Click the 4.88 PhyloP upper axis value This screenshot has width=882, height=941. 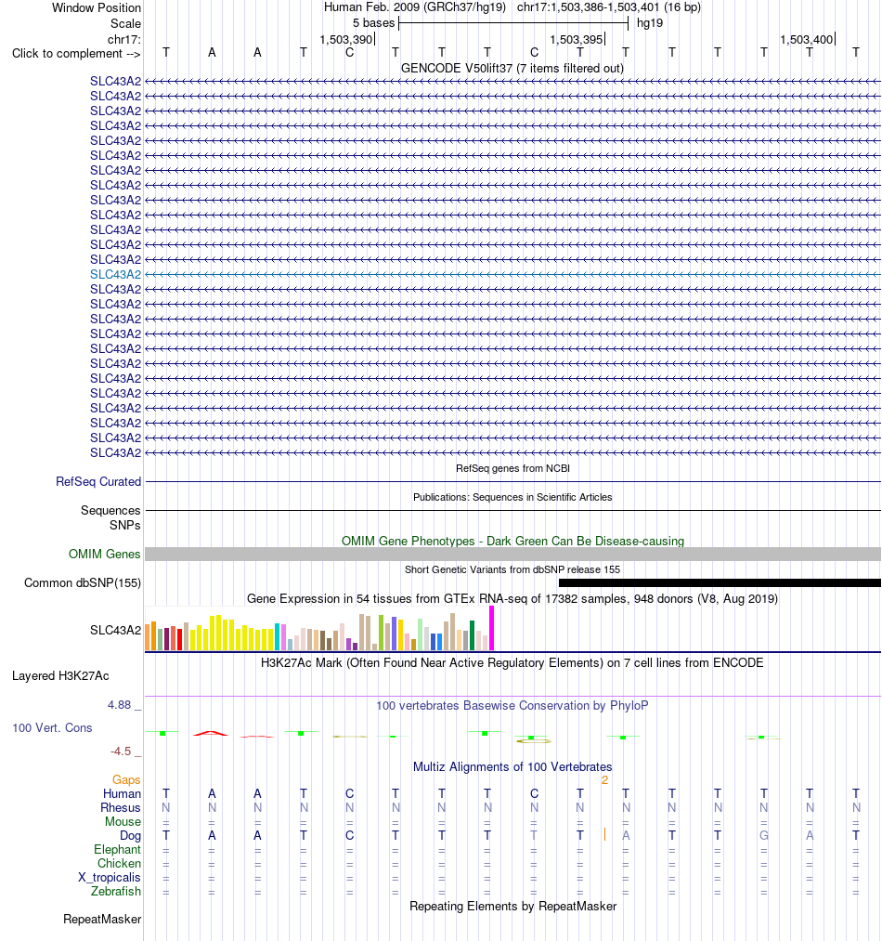coord(120,704)
